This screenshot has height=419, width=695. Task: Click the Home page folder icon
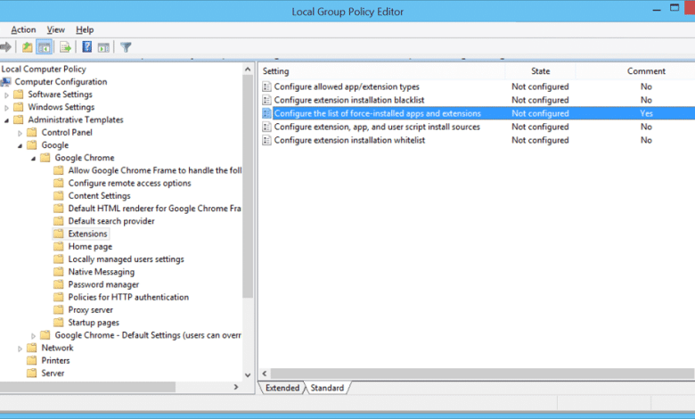[59, 246]
